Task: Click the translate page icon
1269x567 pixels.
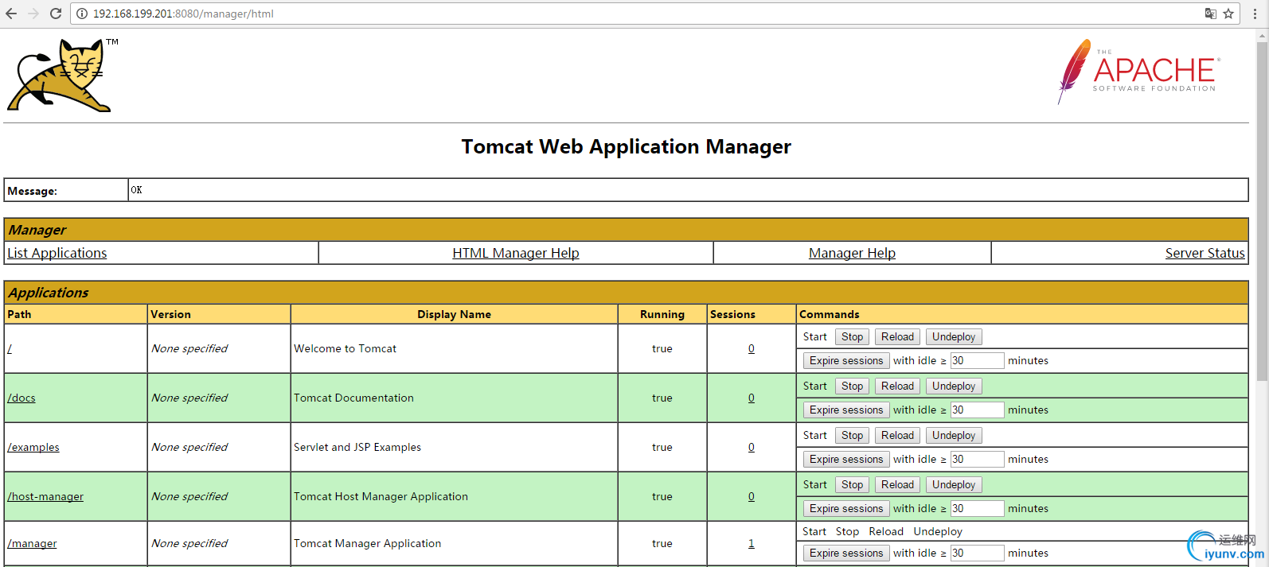Action: coord(1210,14)
